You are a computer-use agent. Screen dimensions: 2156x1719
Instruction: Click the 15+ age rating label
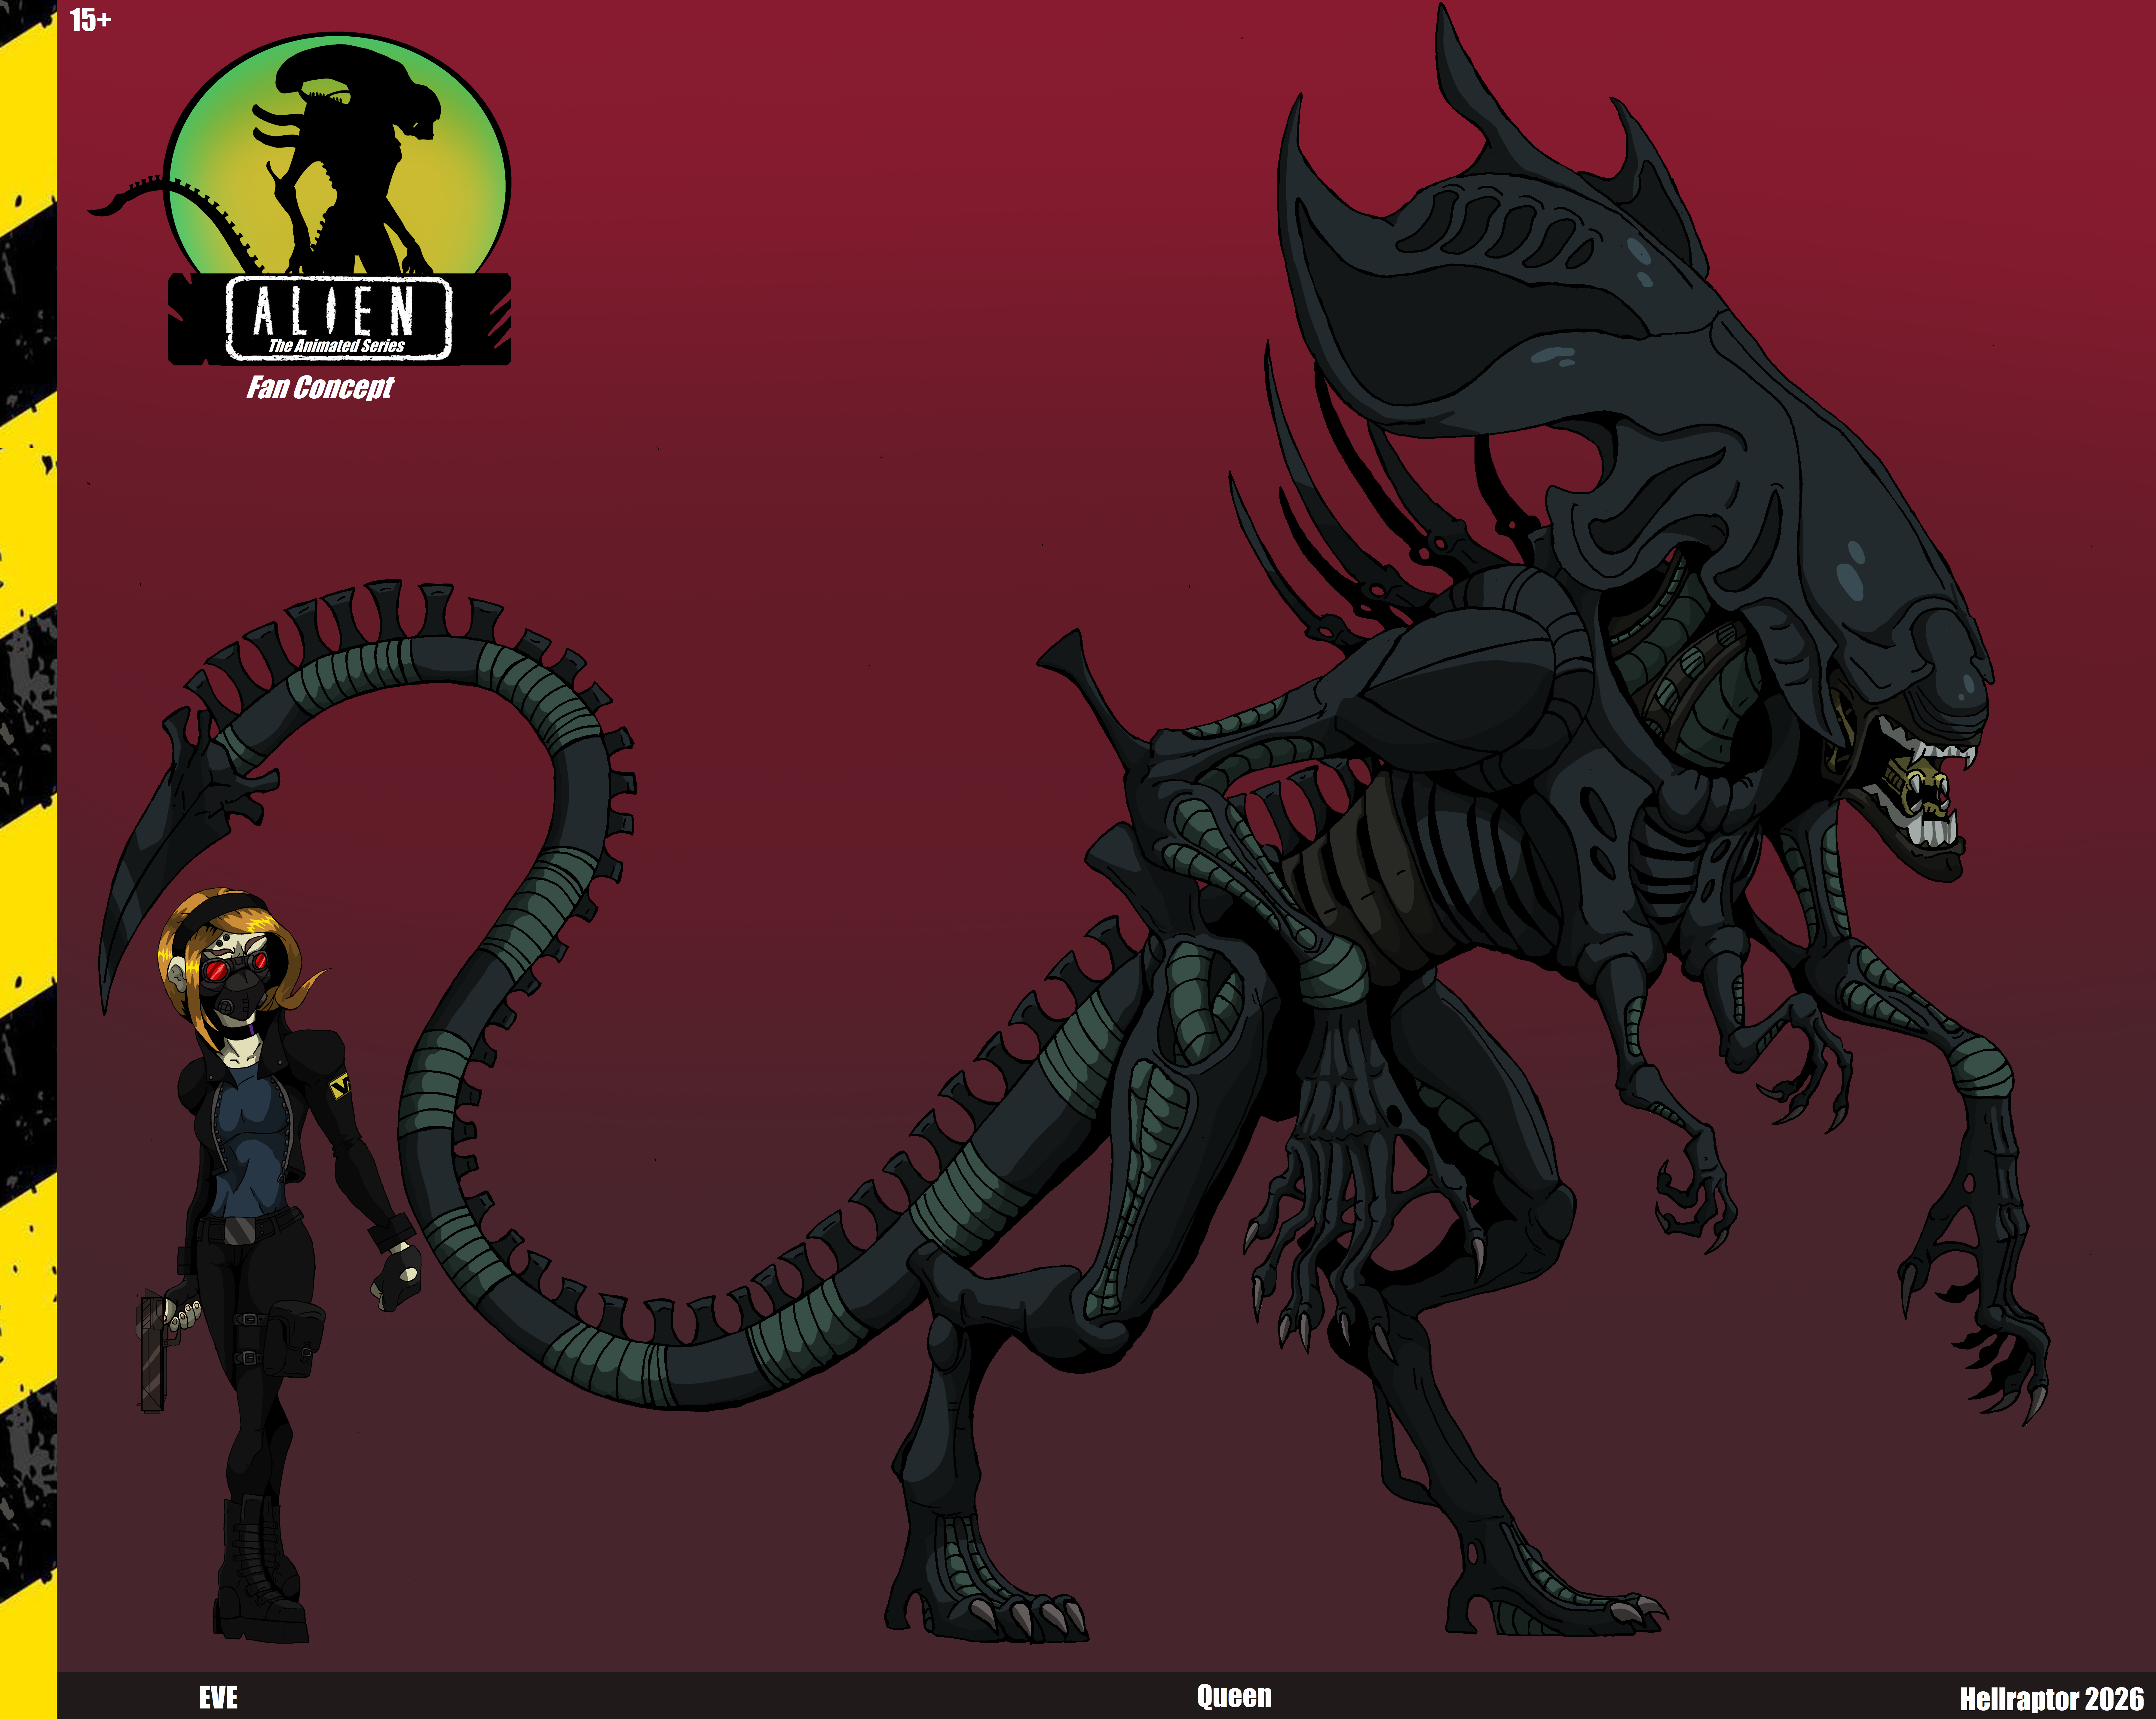[x=90, y=20]
